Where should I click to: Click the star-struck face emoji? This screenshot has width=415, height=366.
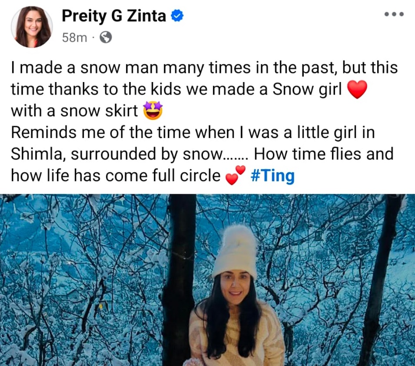[153, 111]
